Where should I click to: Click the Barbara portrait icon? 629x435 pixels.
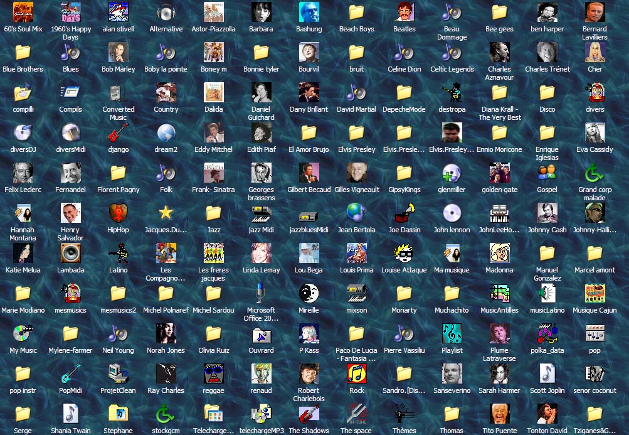pyautogui.click(x=261, y=12)
